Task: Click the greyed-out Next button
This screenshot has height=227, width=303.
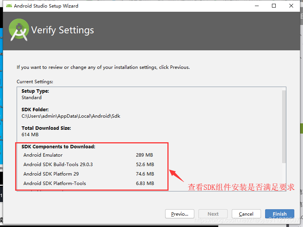Action: point(213,214)
